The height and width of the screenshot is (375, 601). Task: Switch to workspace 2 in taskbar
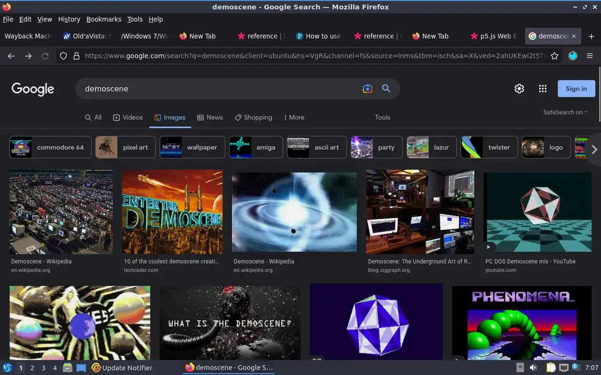click(32, 368)
